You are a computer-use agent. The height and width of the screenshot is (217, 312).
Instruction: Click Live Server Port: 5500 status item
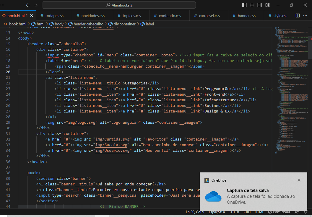[x=279, y=212]
